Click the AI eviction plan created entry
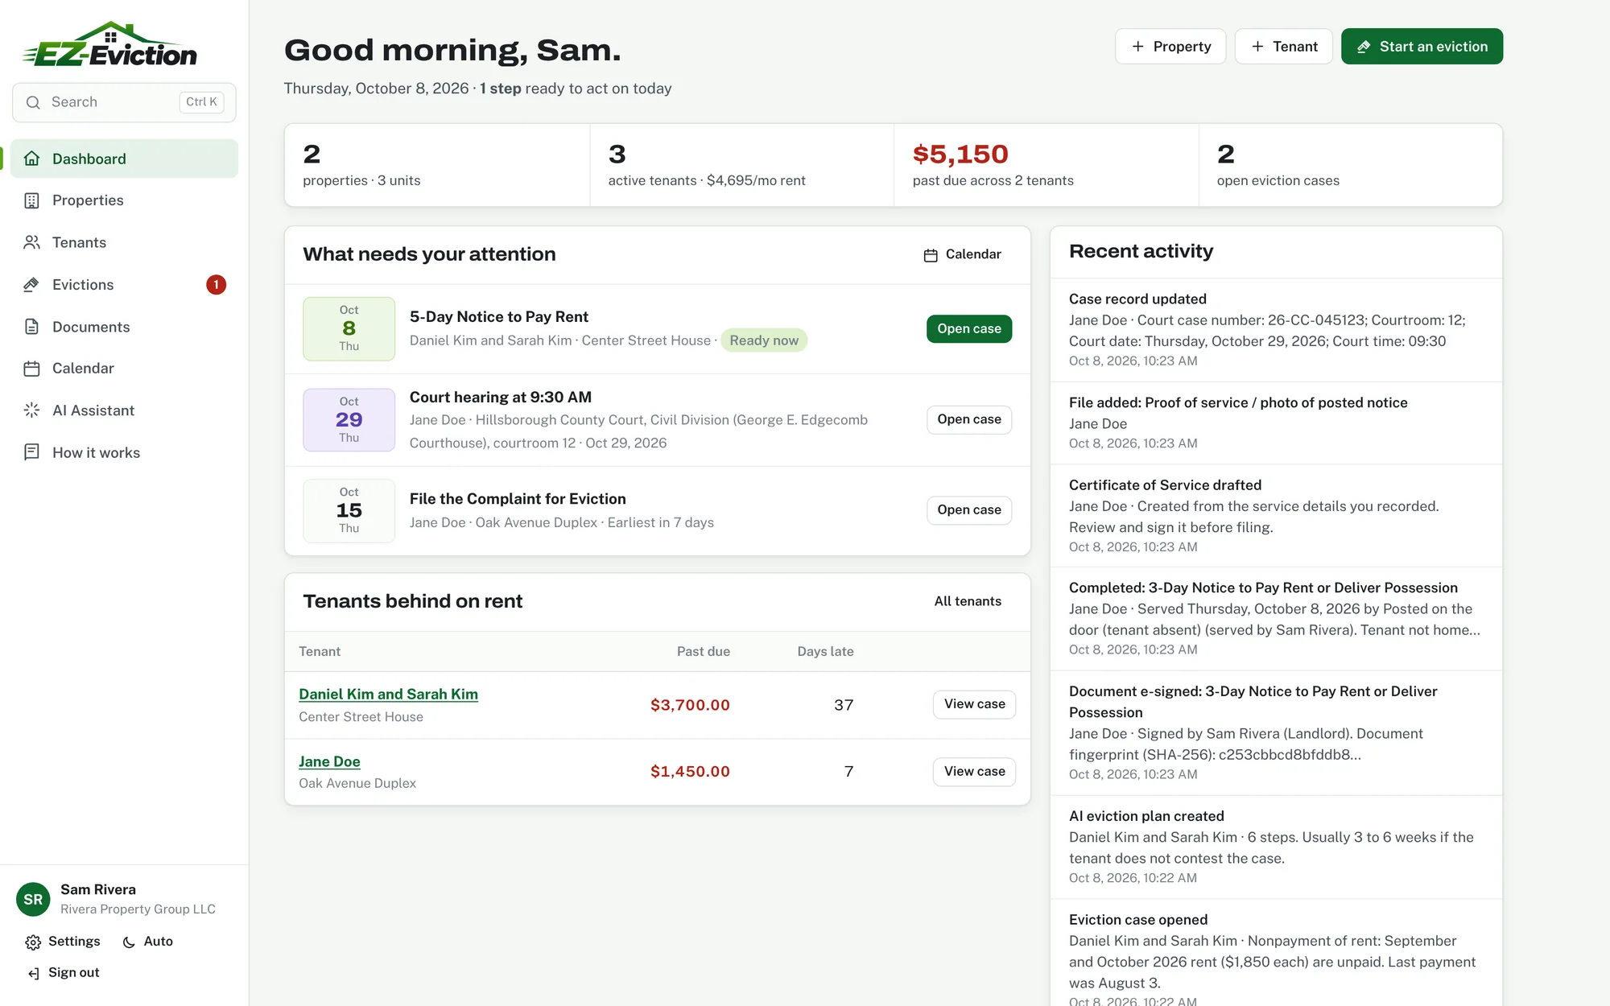 1276,847
